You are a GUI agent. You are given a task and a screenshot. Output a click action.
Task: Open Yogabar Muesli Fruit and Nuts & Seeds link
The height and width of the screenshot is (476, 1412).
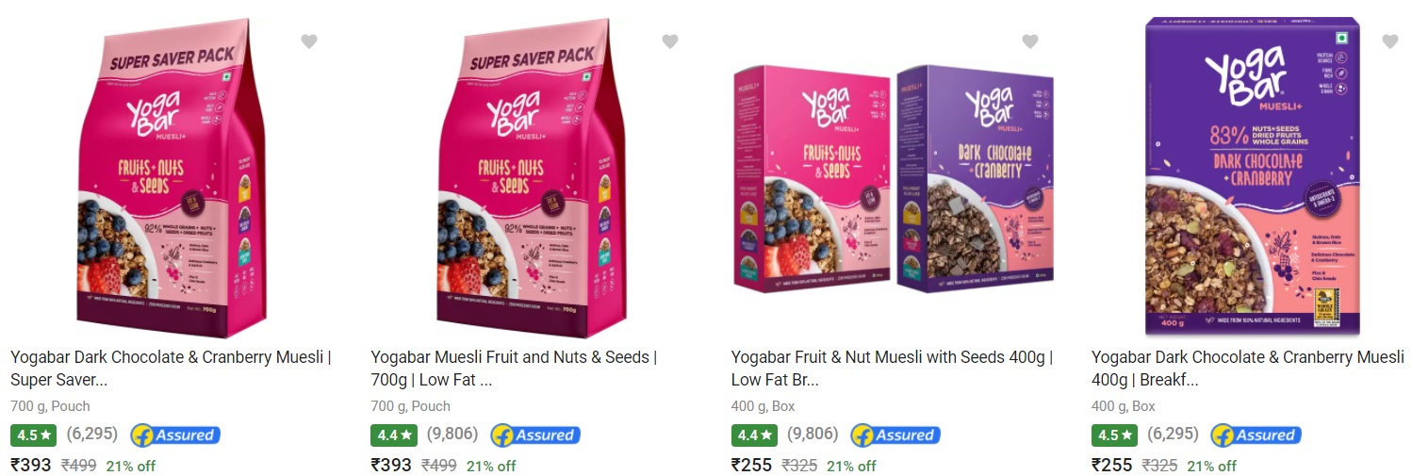[514, 369]
